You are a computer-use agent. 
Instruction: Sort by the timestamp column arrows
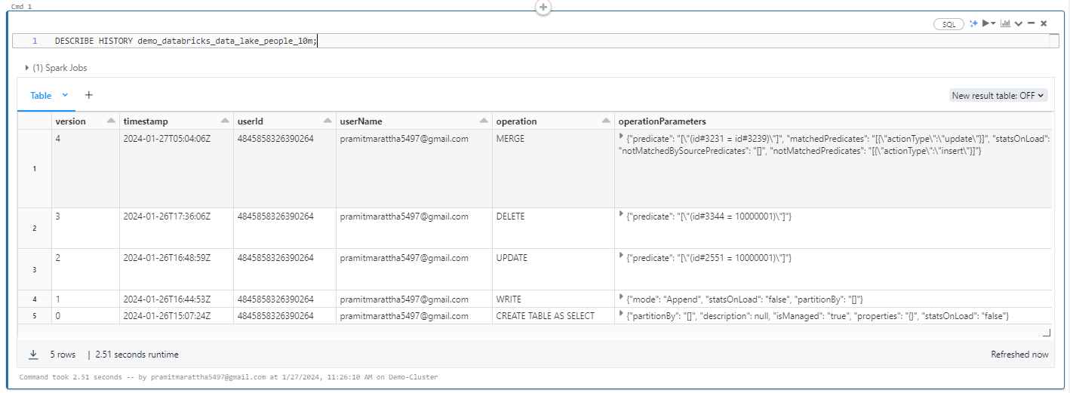tap(225, 121)
